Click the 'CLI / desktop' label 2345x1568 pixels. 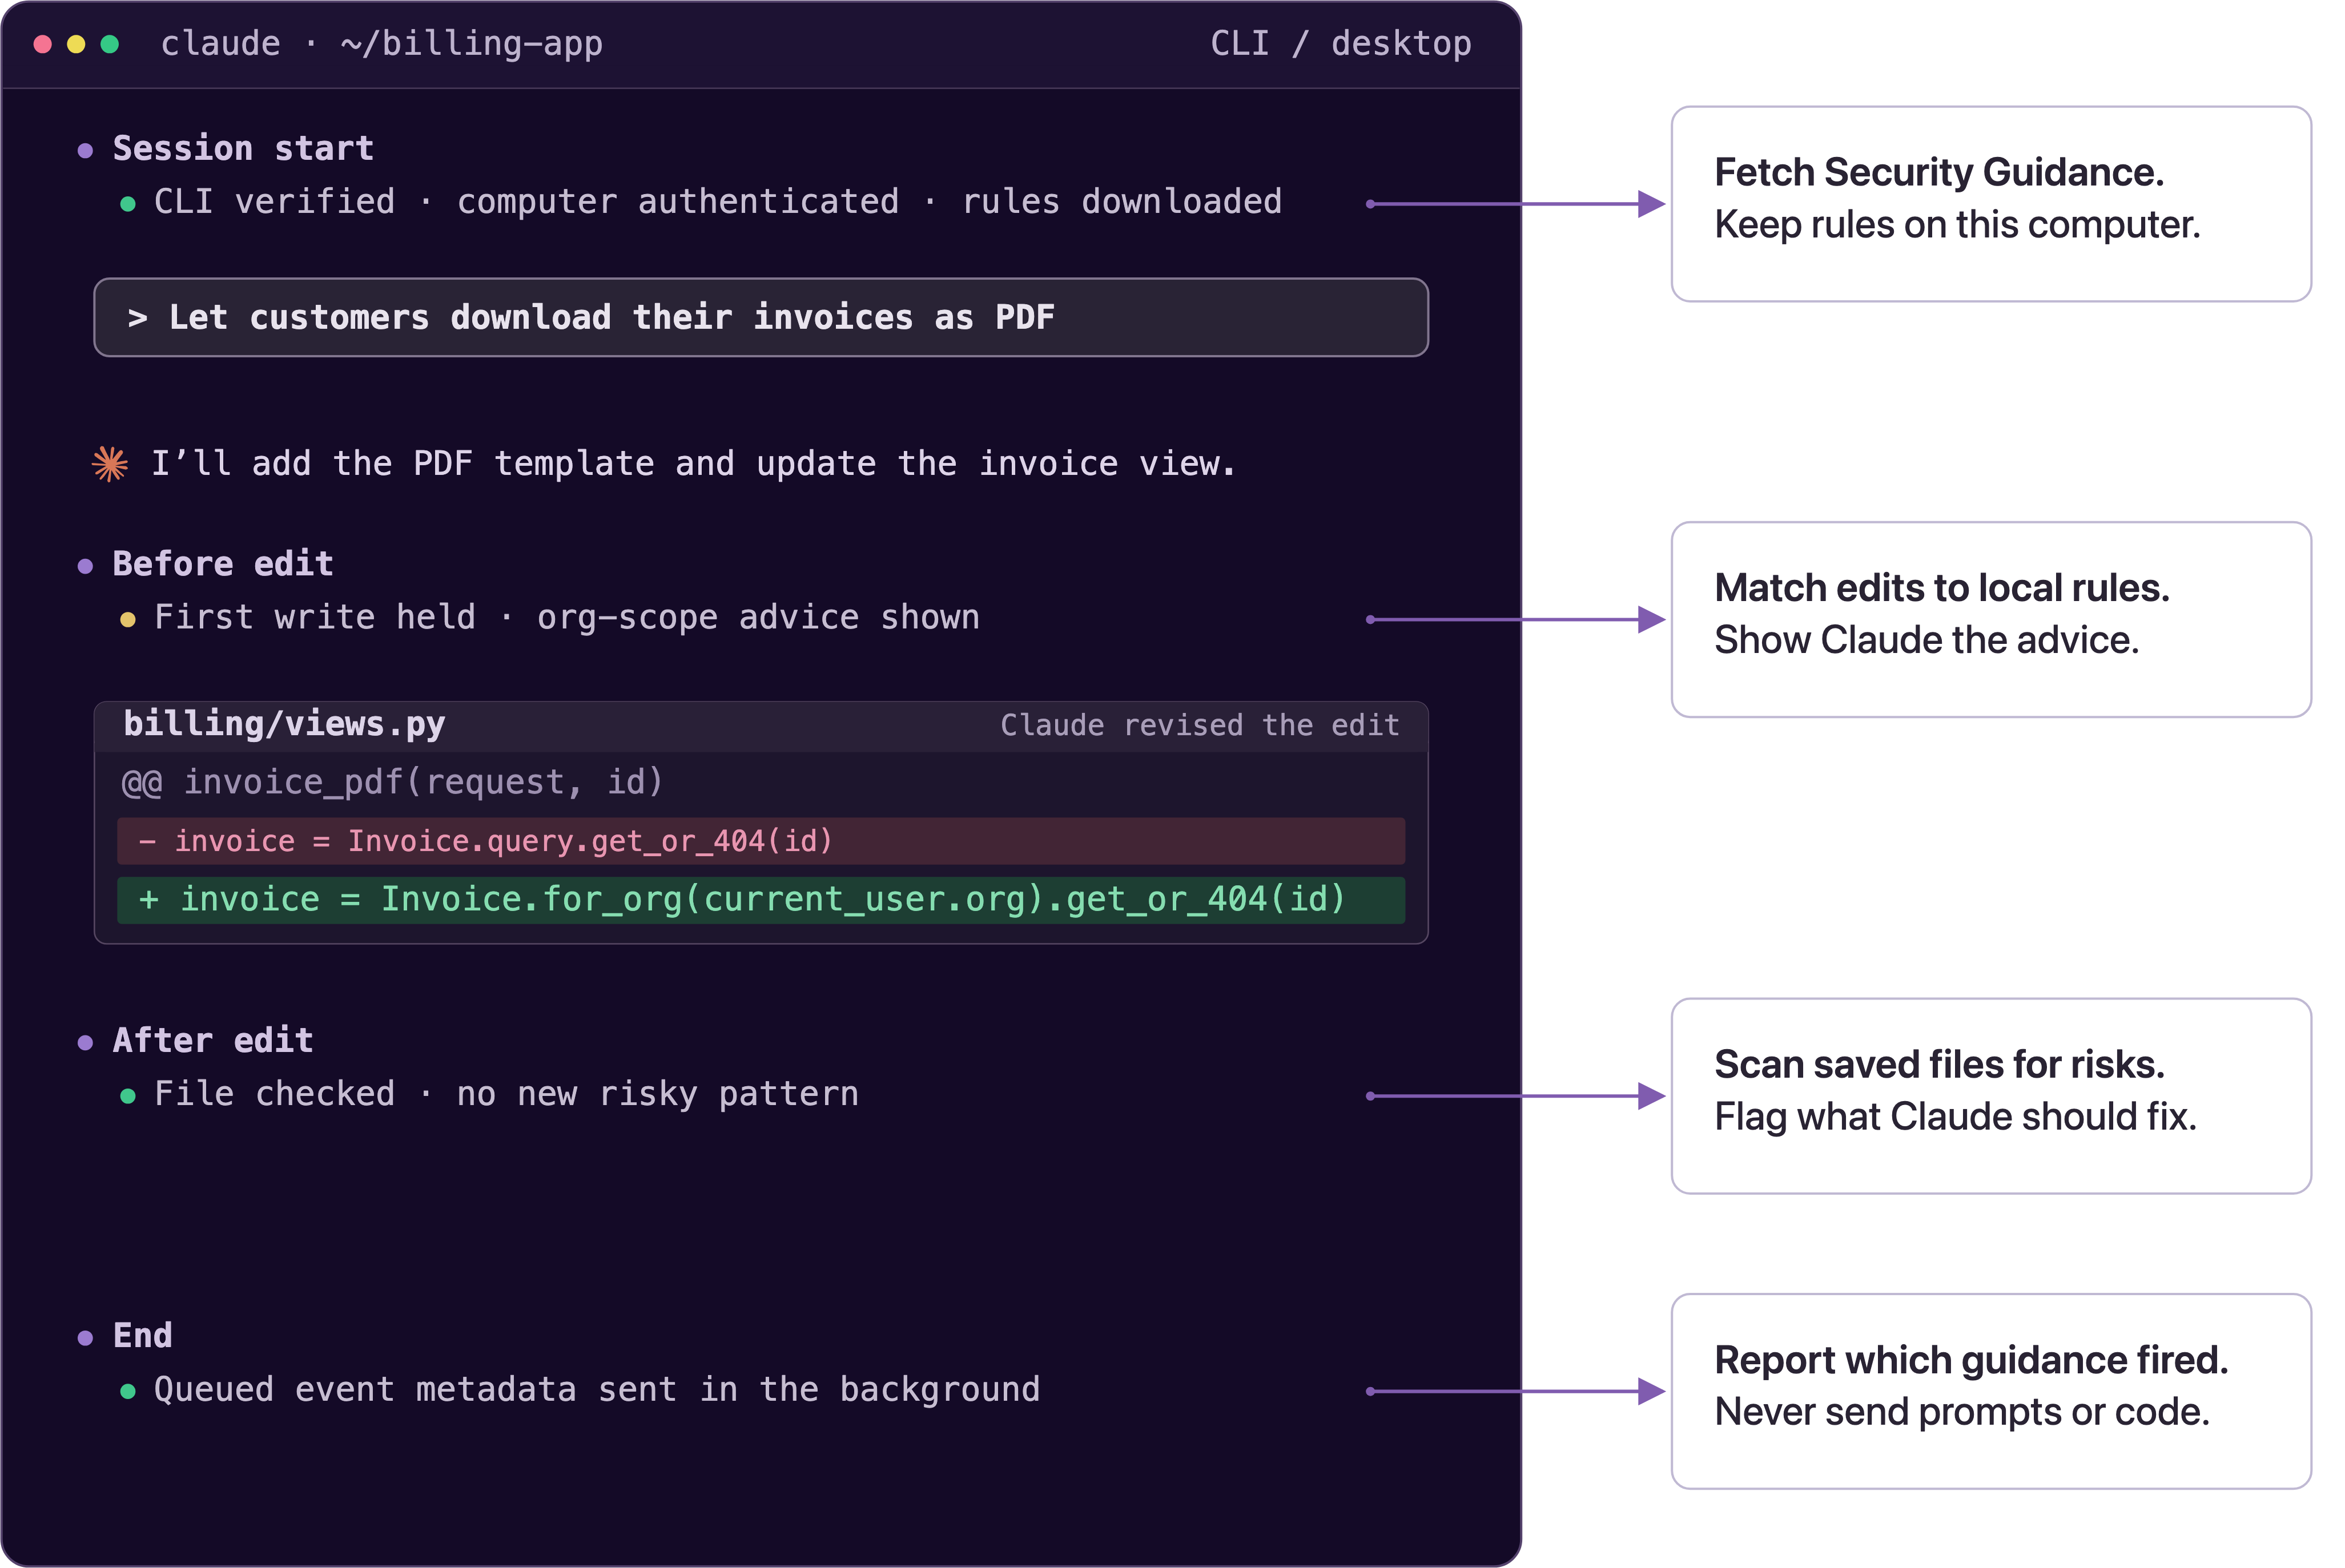1340,44
